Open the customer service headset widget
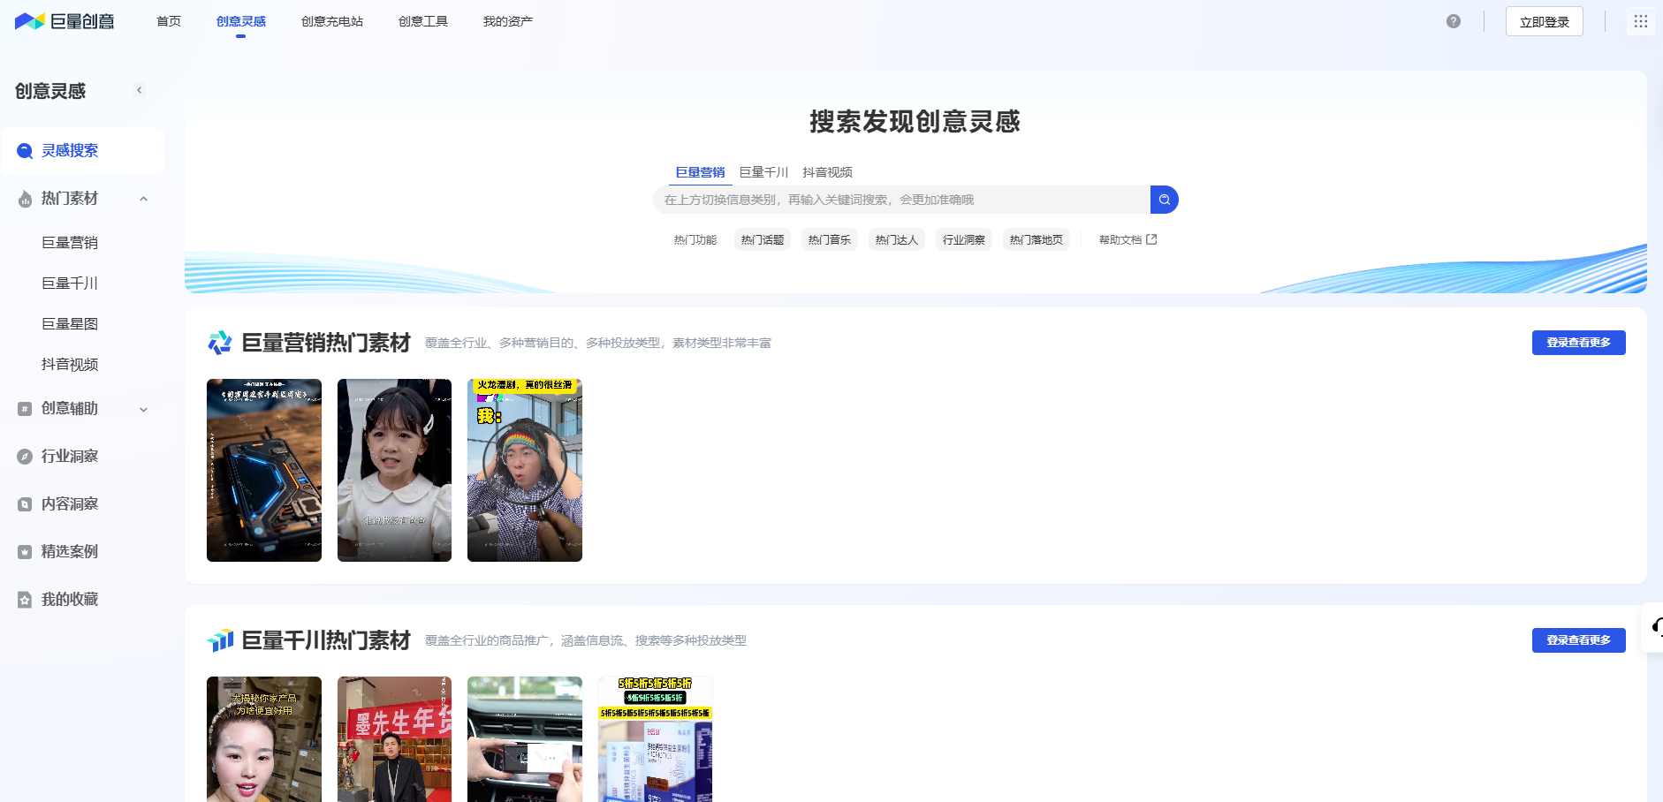The width and height of the screenshot is (1663, 802). (x=1654, y=628)
